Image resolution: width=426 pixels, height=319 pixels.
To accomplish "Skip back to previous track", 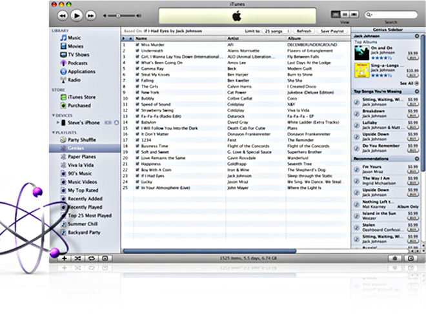I will point(63,15).
